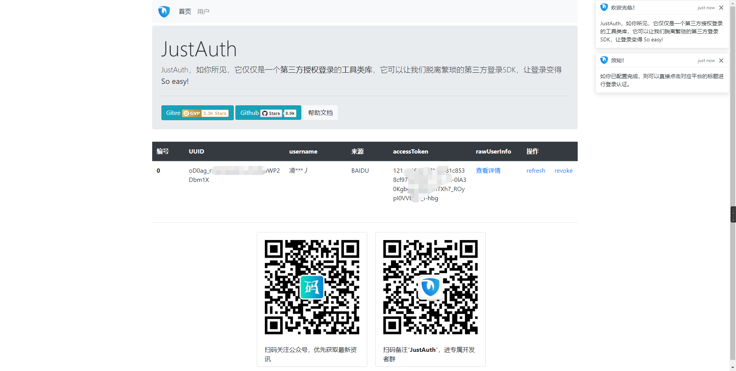Click shield icon in 须知! toast

[604, 60]
